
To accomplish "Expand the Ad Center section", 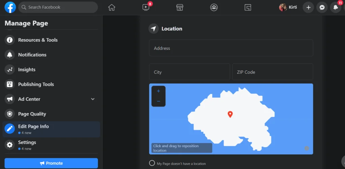I will pyautogui.click(x=93, y=99).
